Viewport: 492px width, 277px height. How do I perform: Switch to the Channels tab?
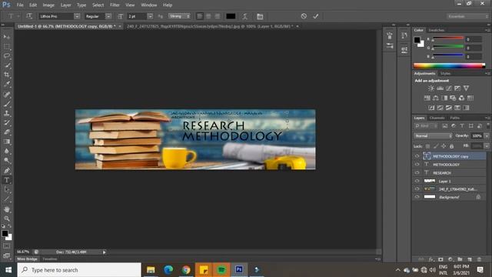pos(437,118)
